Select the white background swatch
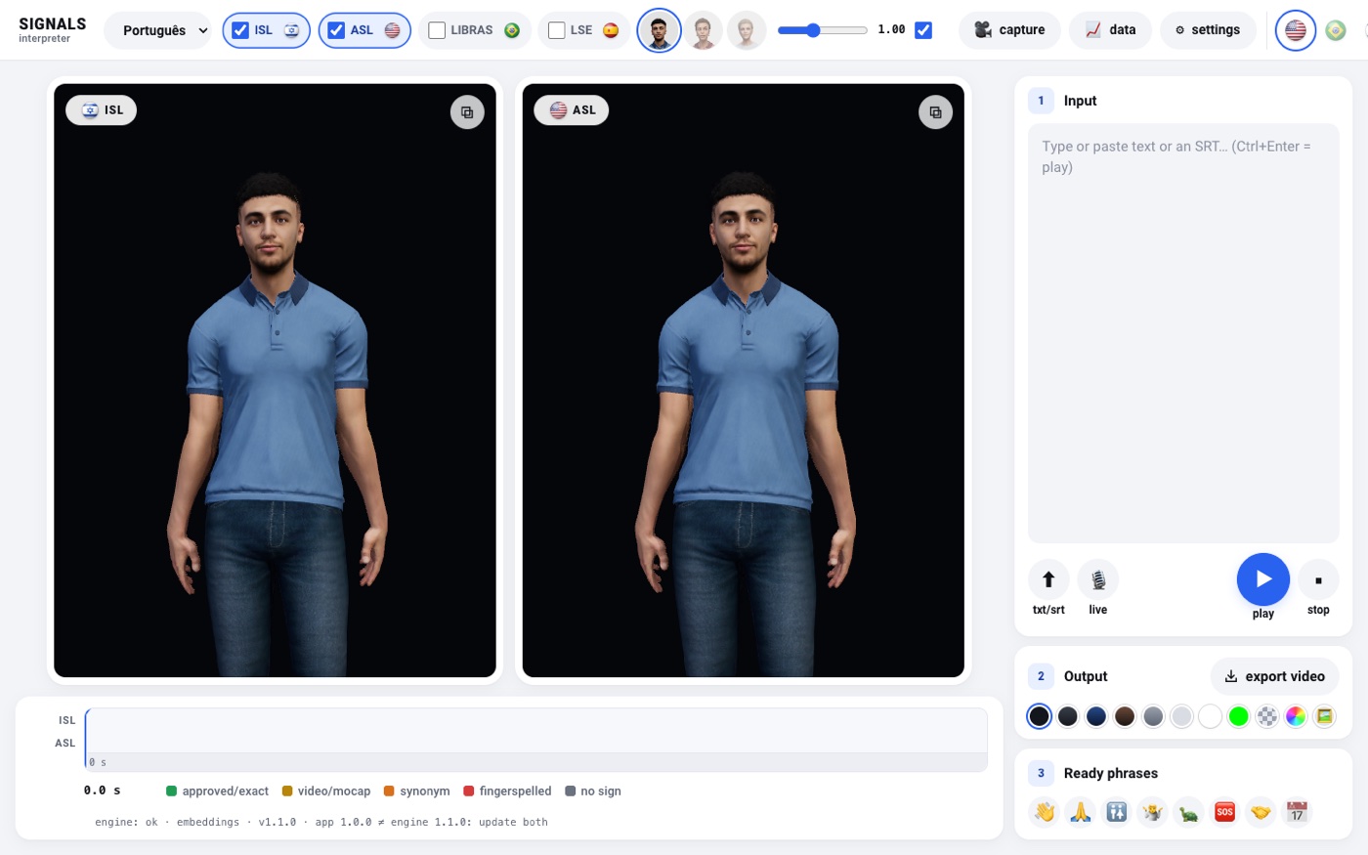This screenshot has width=1368, height=855. (1211, 716)
